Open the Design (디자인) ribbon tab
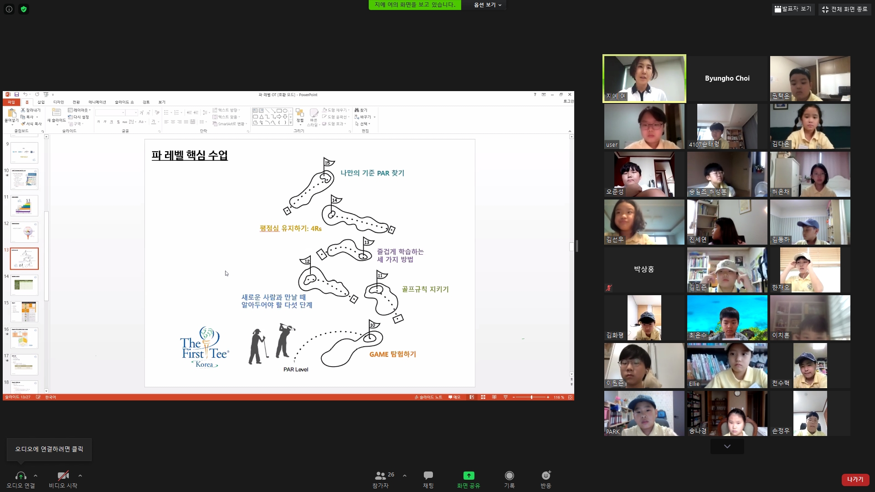 coord(58,102)
